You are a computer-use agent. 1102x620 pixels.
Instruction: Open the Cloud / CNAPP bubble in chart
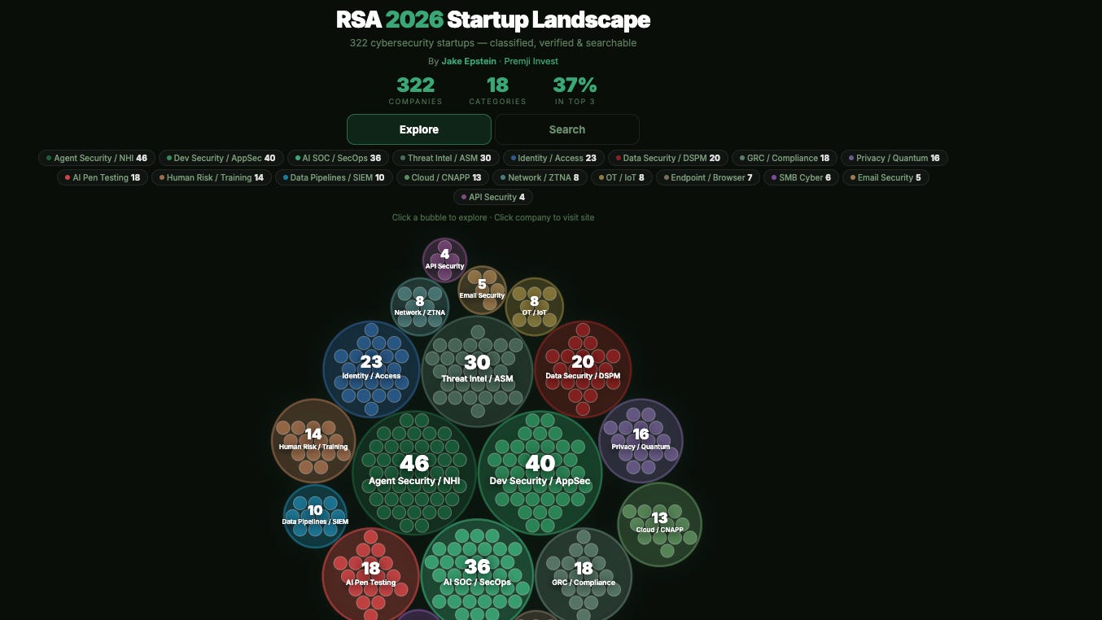(x=659, y=524)
